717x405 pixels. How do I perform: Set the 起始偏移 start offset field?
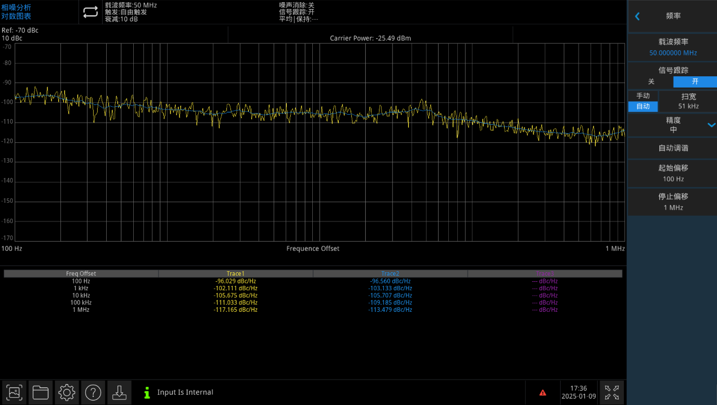[x=673, y=173]
